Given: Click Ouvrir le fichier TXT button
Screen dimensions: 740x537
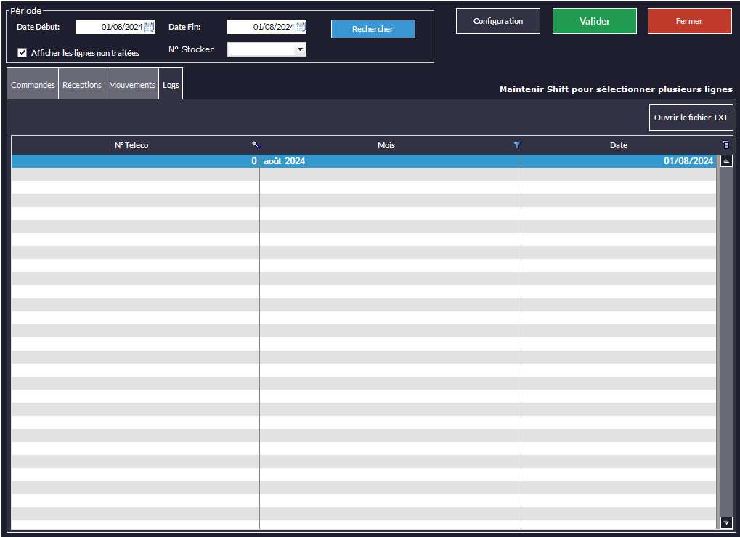Looking at the screenshot, I should 691,118.
